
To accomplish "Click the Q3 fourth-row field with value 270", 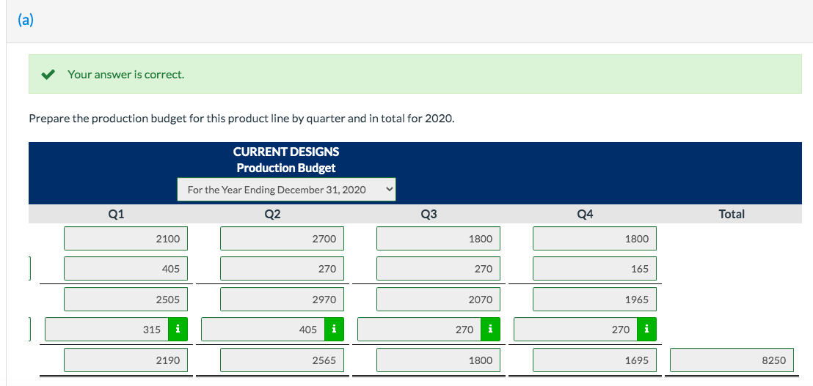I will 420,329.
